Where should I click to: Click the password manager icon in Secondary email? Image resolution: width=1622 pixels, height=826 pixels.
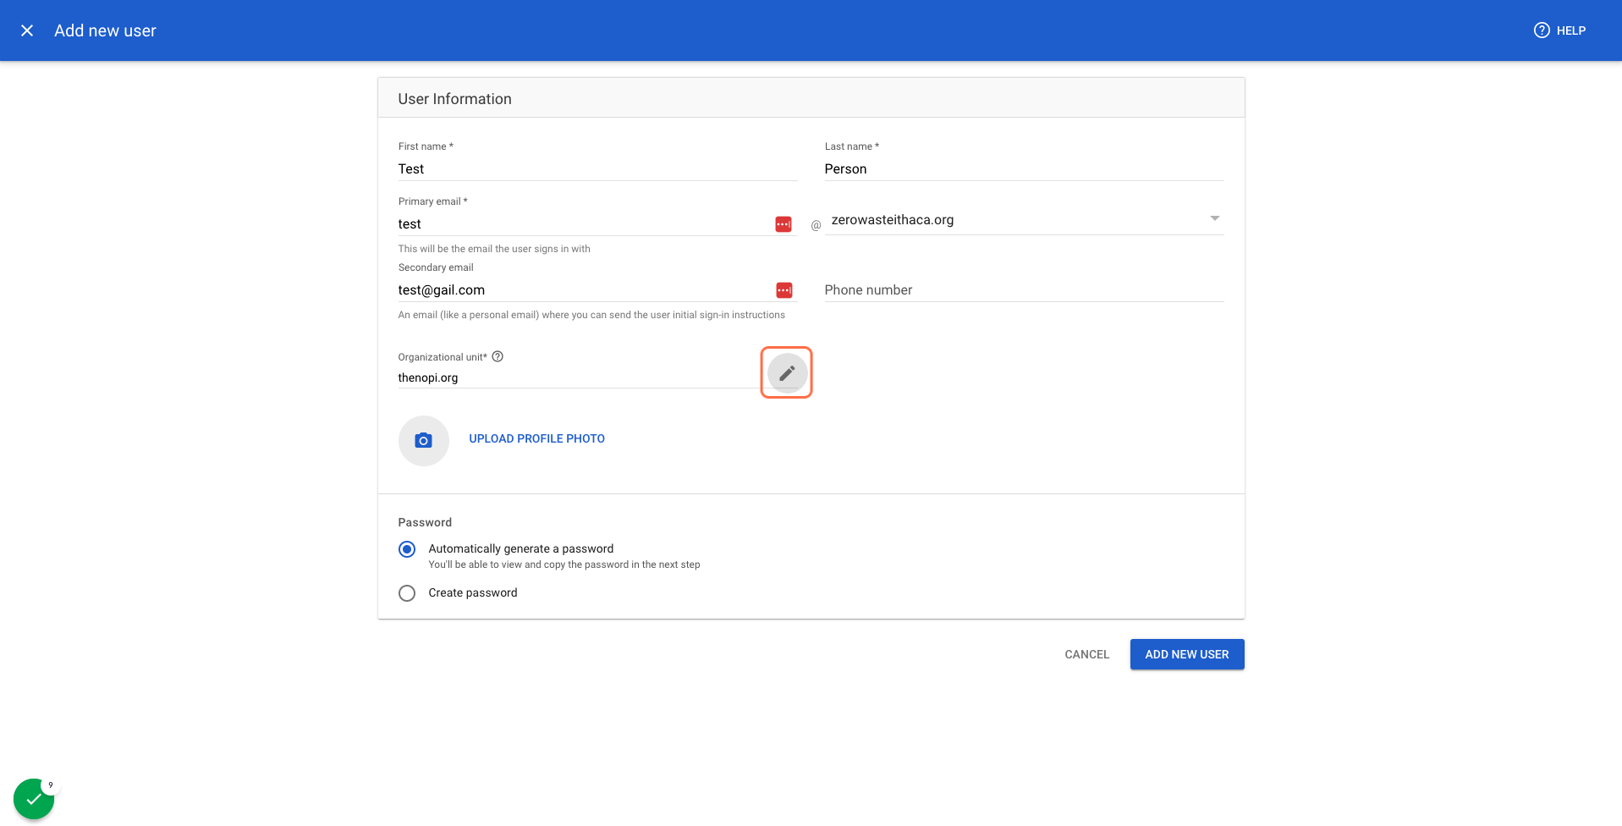(784, 290)
